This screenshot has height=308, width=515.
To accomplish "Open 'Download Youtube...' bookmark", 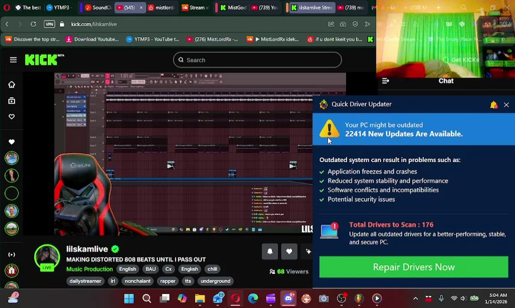I will pos(92,39).
